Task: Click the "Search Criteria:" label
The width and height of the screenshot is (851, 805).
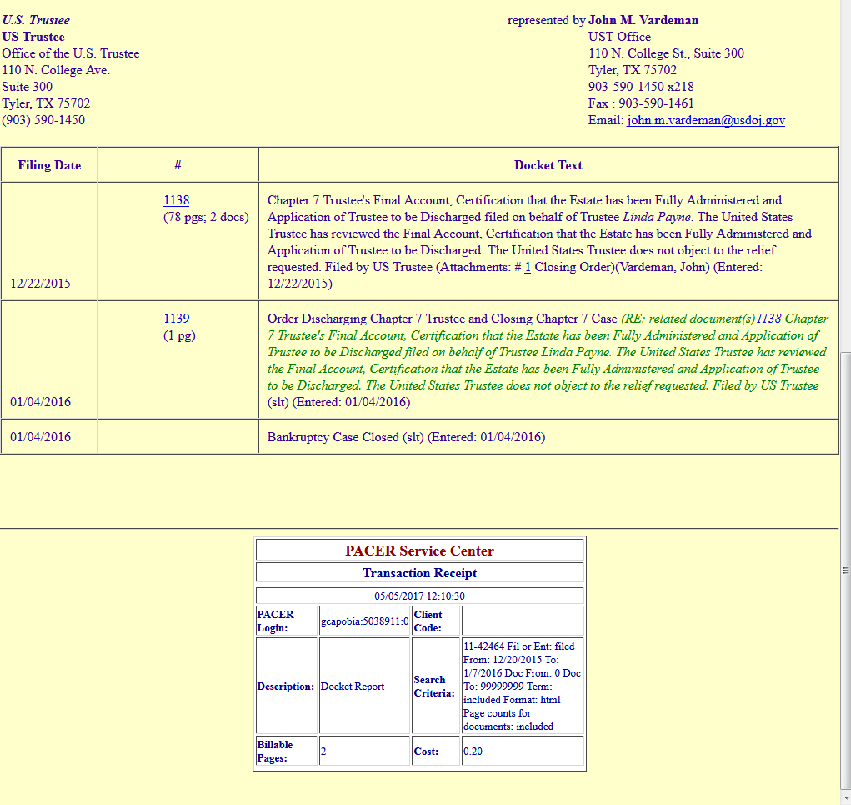Action: point(434,687)
